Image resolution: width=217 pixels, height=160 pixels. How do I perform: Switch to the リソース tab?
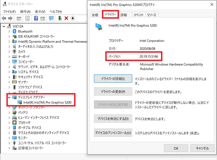coord(152,15)
